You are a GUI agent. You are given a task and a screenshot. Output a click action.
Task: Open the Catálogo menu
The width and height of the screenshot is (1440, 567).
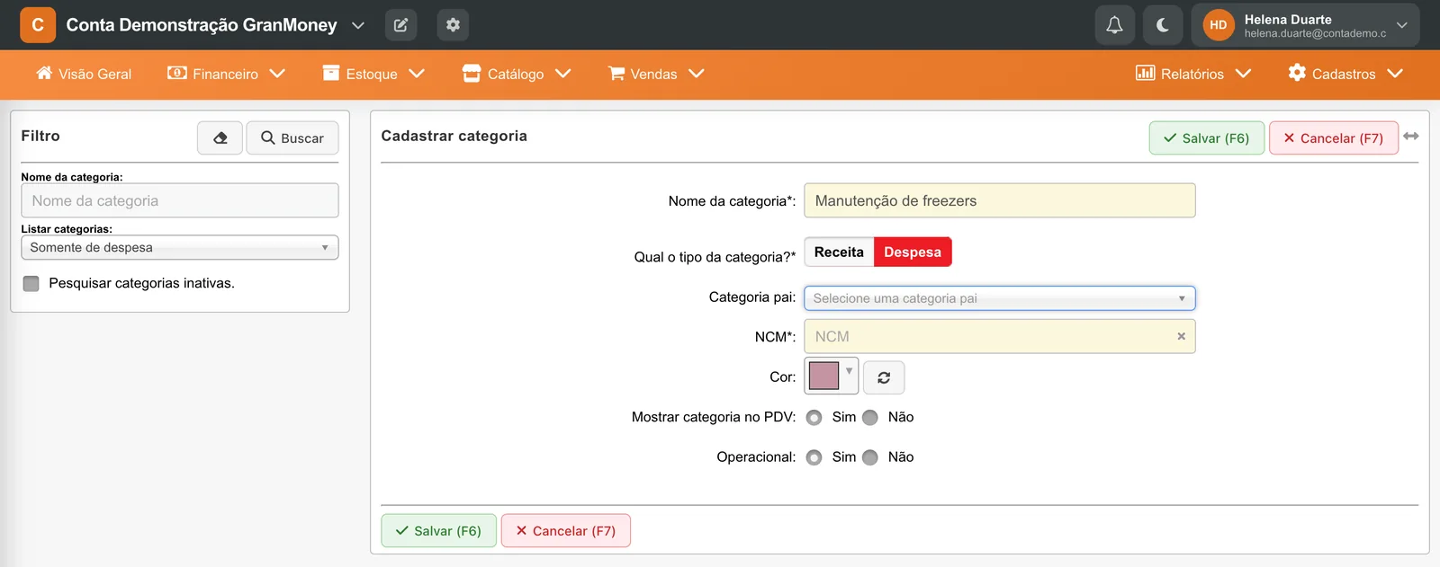pyautogui.click(x=517, y=74)
